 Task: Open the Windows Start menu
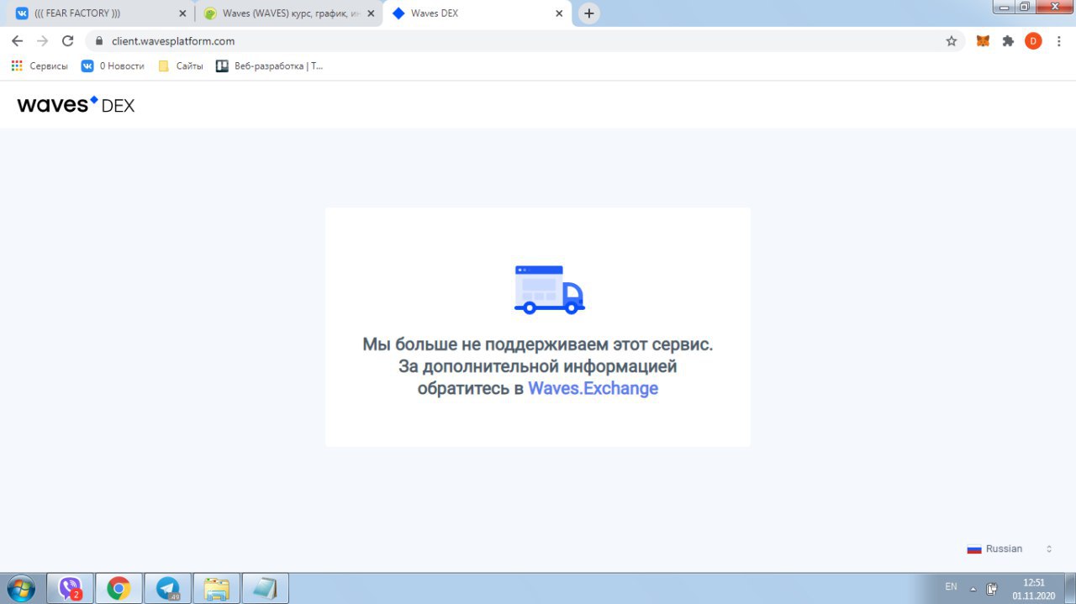click(x=21, y=588)
